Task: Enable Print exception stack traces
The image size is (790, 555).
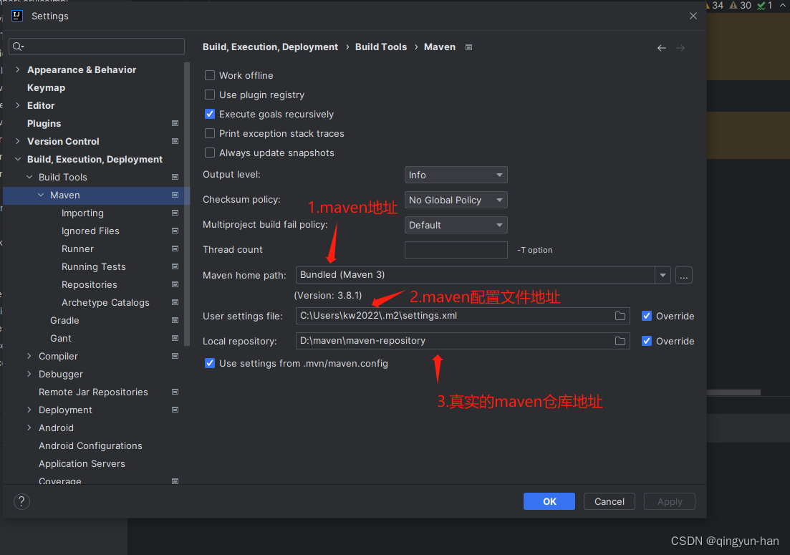Action: coord(210,133)
